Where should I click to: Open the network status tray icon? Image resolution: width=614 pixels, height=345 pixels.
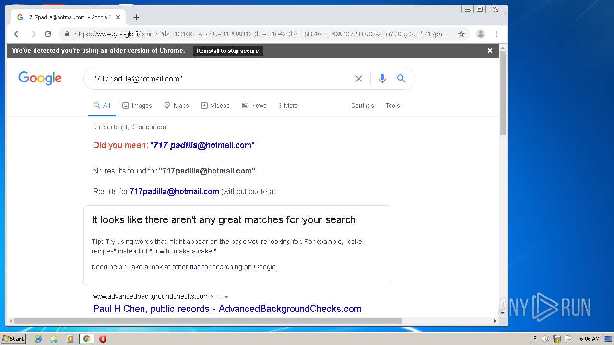click(557, 339)
